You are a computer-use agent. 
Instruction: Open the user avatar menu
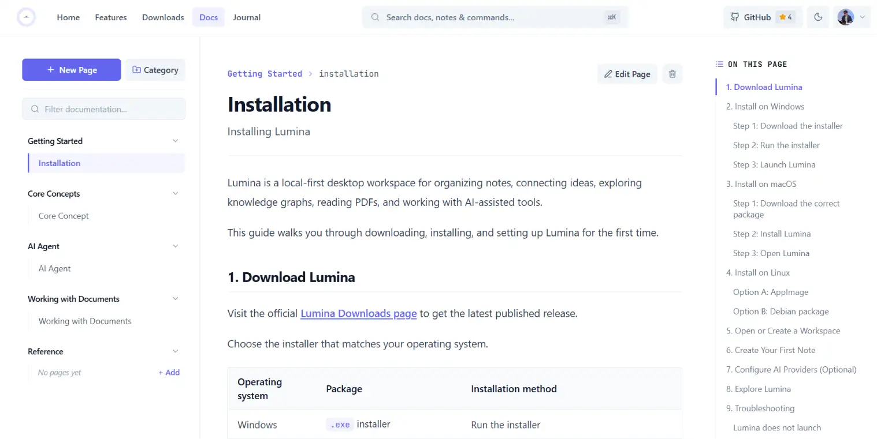852,17
